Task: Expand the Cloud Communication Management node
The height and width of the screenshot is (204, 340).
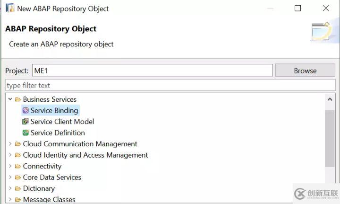Action: 10,144
